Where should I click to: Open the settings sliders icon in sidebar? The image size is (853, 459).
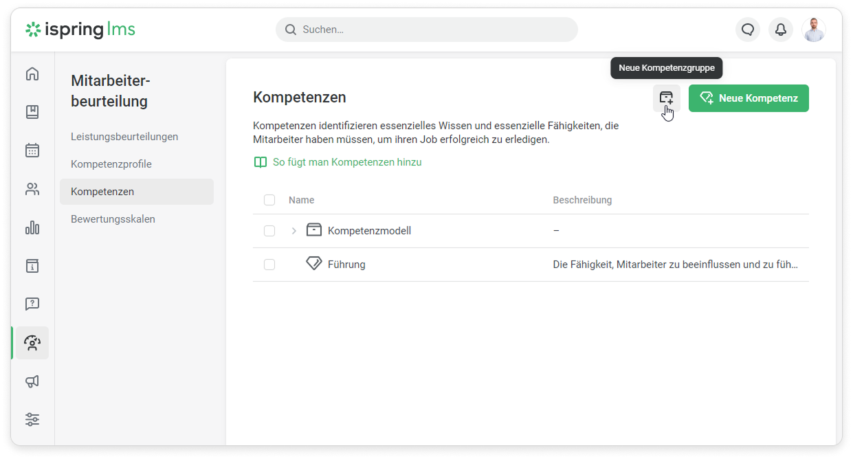[32, 419]
